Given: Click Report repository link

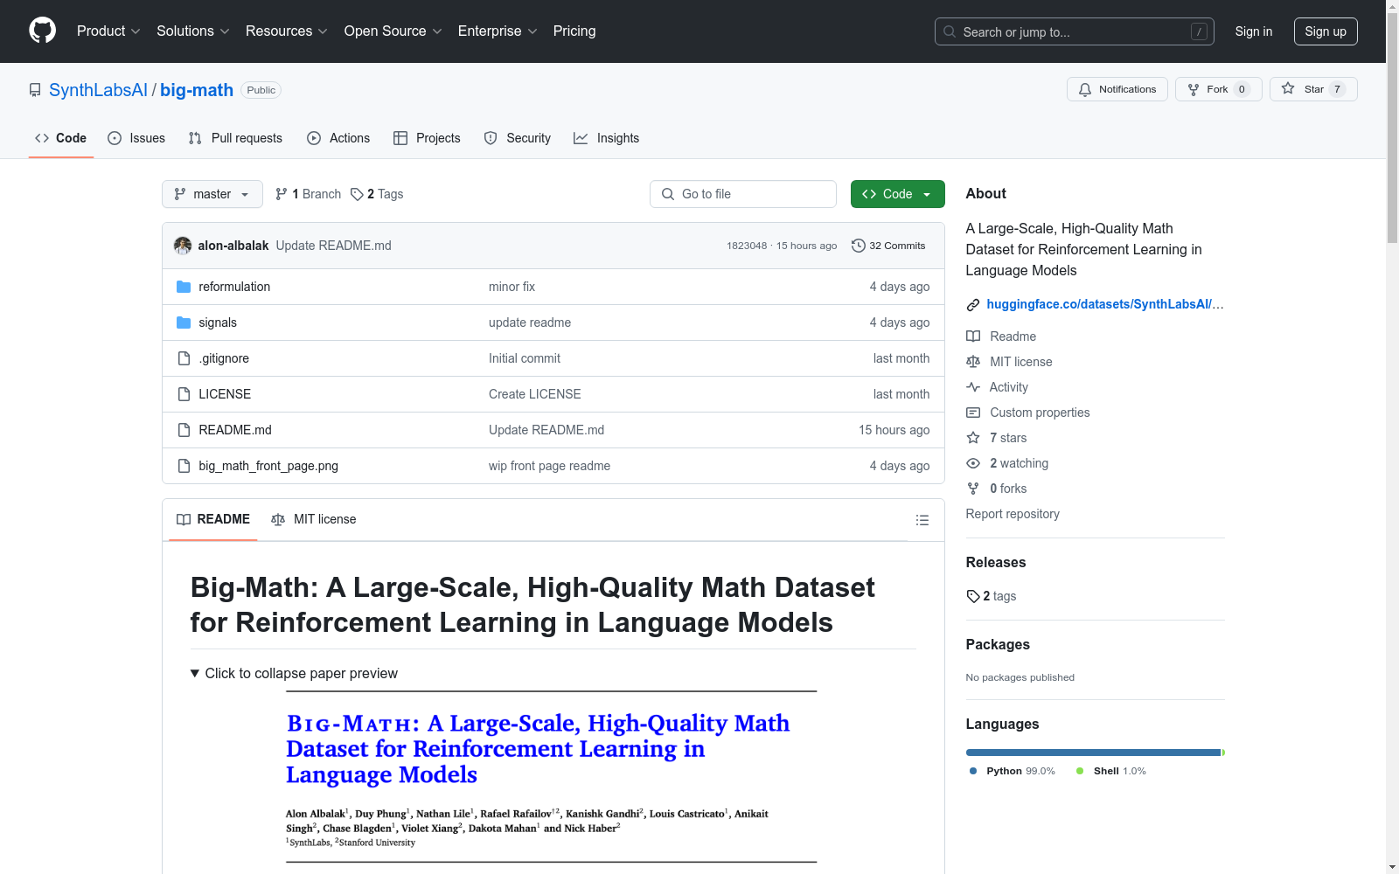Looking at the screenshot, I should click(1013, 514).
